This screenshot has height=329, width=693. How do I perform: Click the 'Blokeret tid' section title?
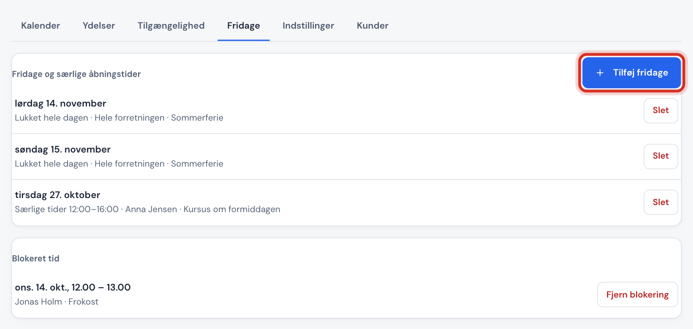point(36,259)
